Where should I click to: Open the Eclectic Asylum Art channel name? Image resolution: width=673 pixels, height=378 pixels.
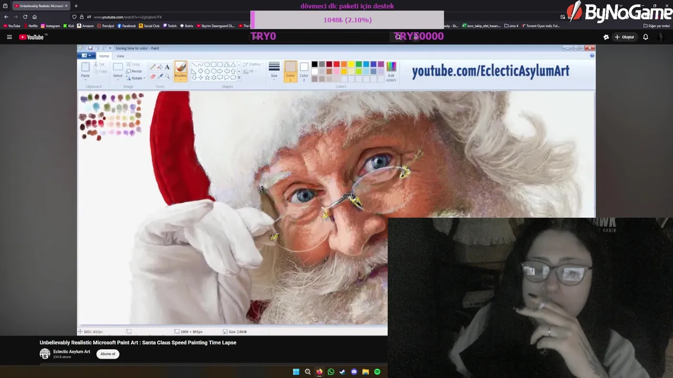pyautogui.click(x=72, y=352)
